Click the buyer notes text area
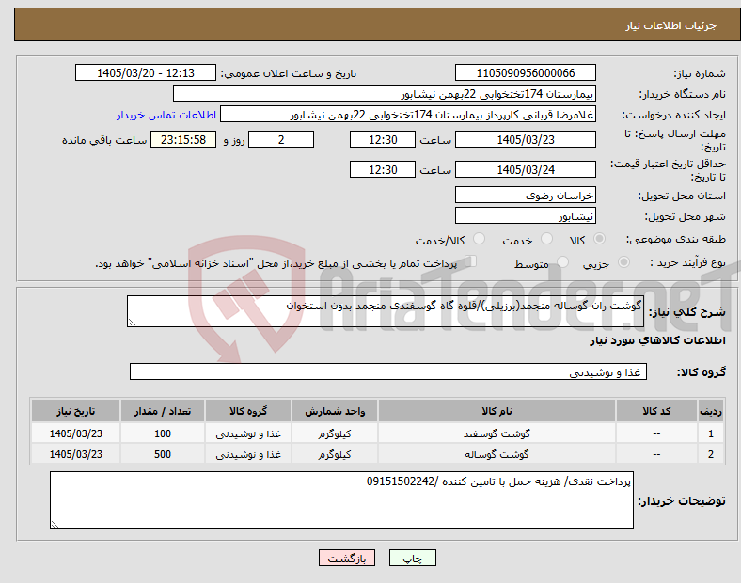Screen dimensions: 741x583 [x=341, y=500]
